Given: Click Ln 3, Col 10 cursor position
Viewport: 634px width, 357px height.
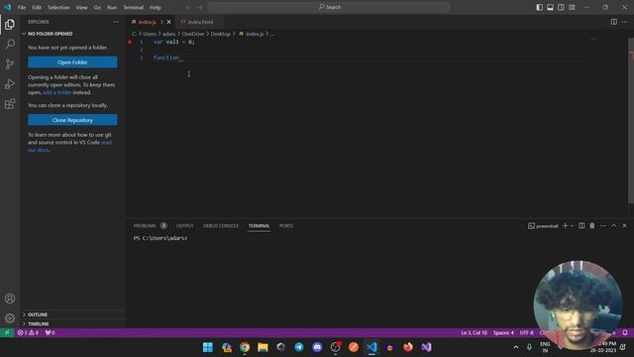Looking at the screenshot, I should 474,333.
